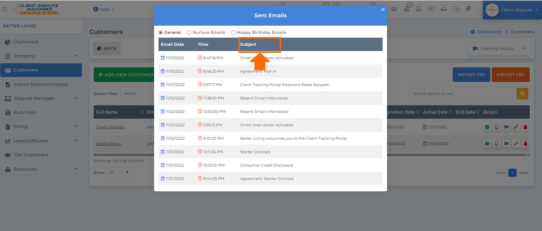Click the EXPORT CSV button
This screenshot has height=231, width=542.
click(510, 75)
